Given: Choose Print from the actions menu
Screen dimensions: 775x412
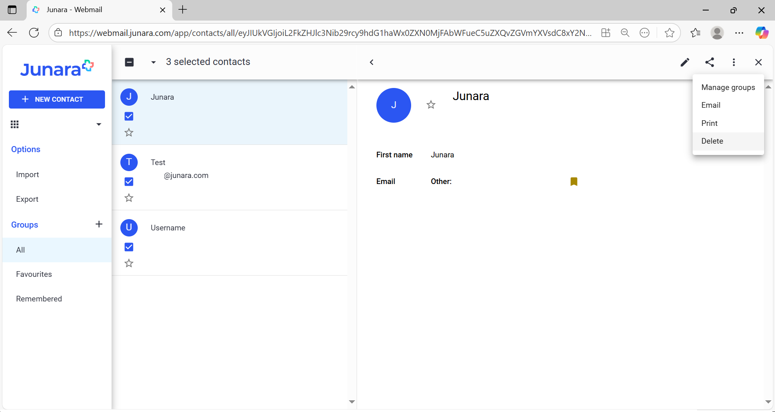Looking at the screenshot, I should [x=728, y=123].
